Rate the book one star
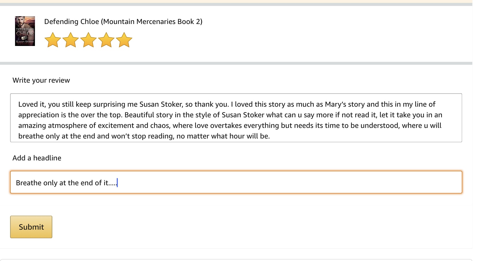 click(x=53, y=40)
